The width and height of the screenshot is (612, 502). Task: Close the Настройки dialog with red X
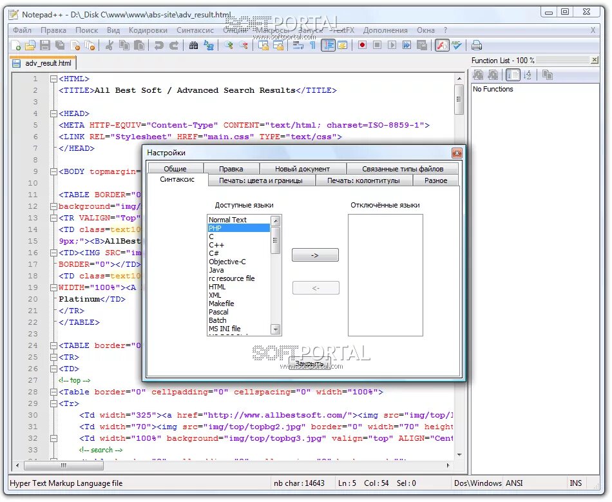click(457, 153)
